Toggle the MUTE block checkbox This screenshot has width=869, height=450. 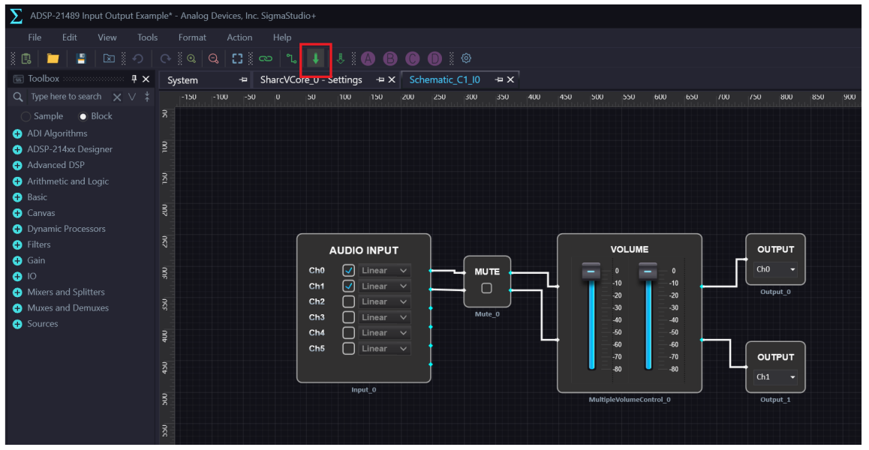tap(486, 288)
